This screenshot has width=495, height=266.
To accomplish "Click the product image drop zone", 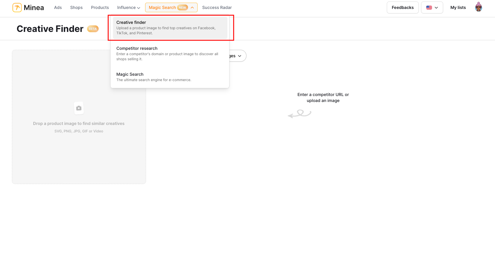I will click(79, 149).
